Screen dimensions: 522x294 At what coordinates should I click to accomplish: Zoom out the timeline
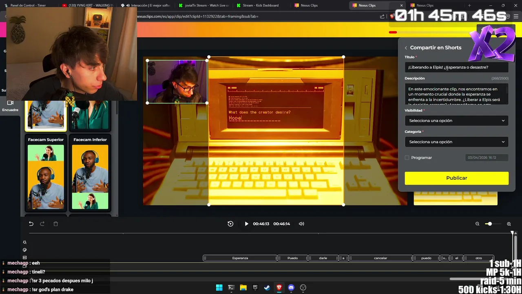477,224
